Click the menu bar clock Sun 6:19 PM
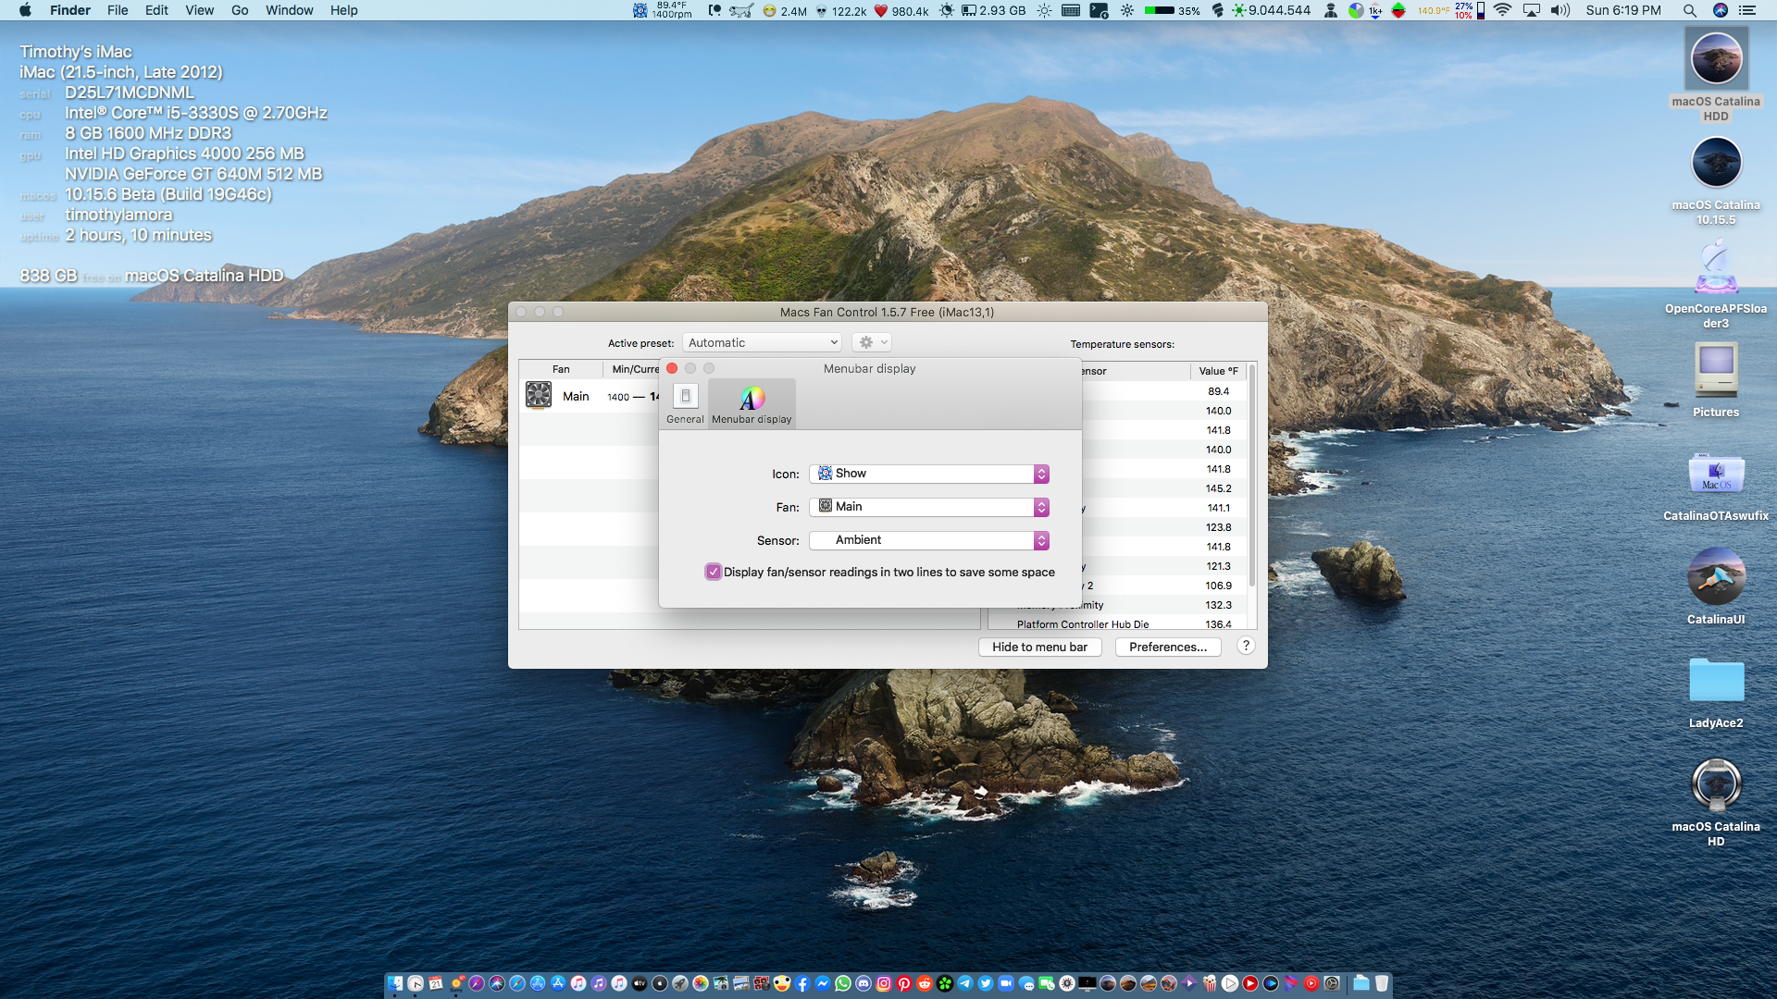This screenshot has height=999, width=1777. (x=1623, y=10)
